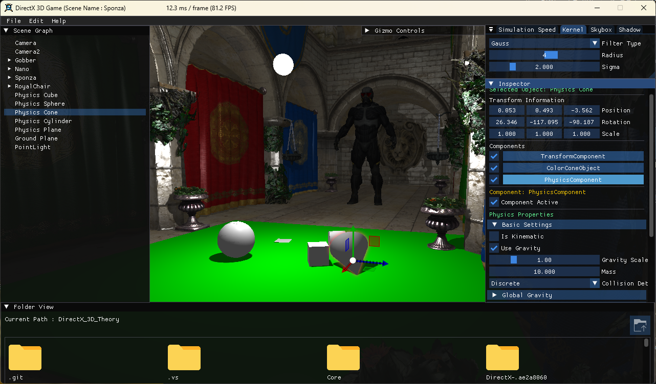Select the ColorConeObject component button

(x=573, y=167)
